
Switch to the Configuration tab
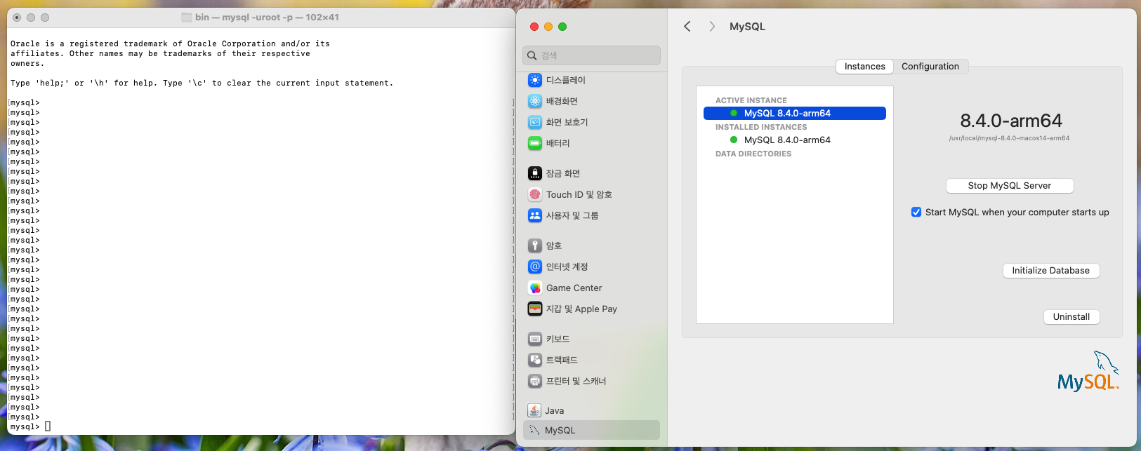[930, 66]
